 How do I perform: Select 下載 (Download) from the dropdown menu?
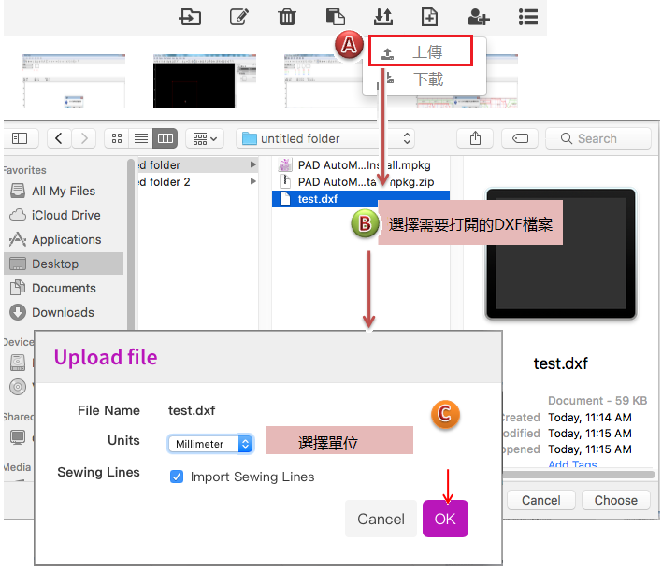coord(426,79)
